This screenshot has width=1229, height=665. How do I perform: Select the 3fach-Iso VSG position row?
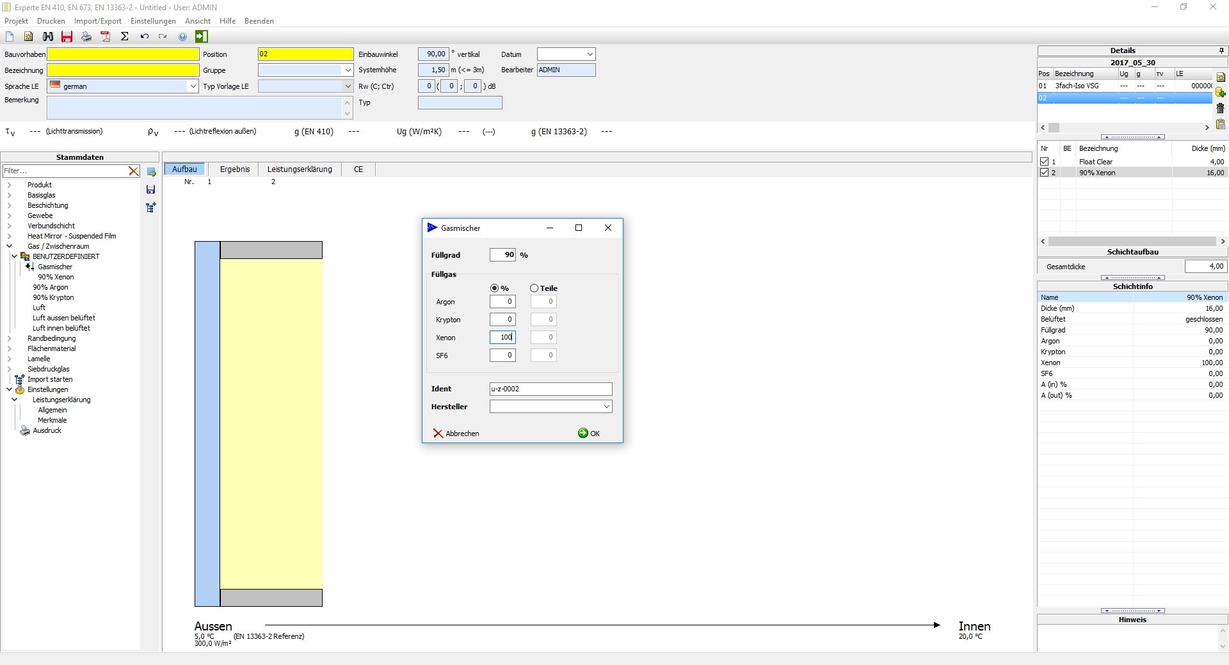(x=1124, y=86)
